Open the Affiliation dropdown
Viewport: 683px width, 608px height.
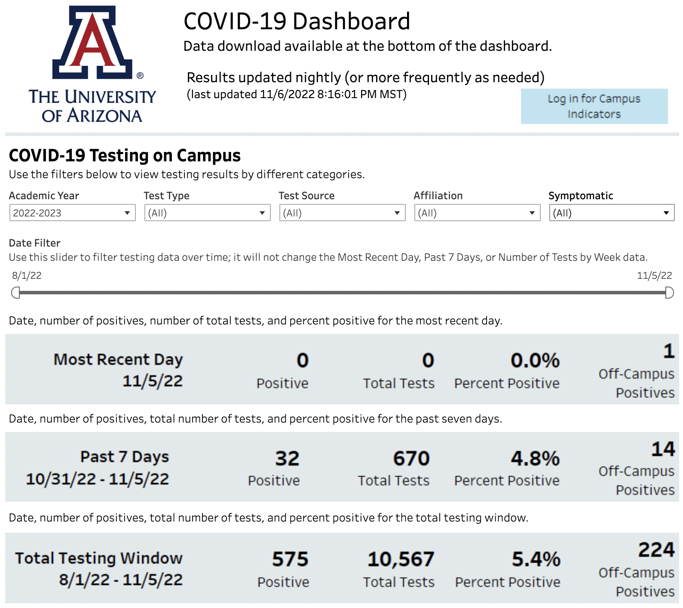coord(477,213)
